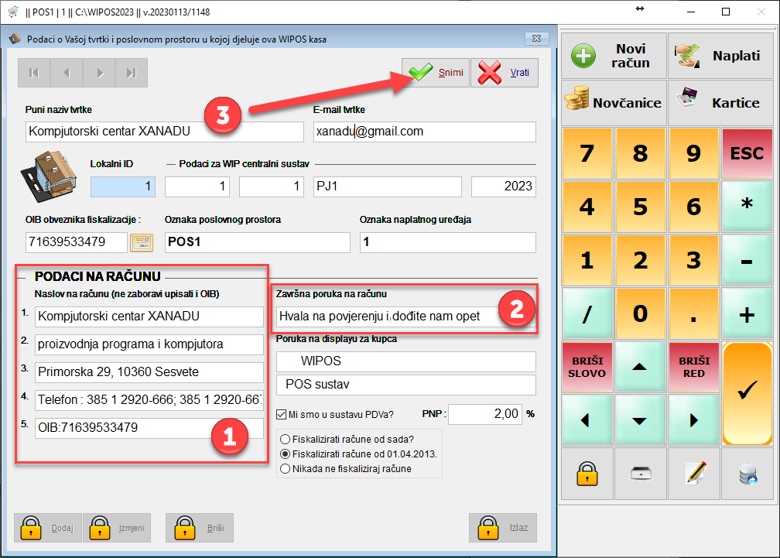Viewport: 780px width, 558px height.
Task: Open Novčanice coins panel
Action: click(x=614, y=102)
